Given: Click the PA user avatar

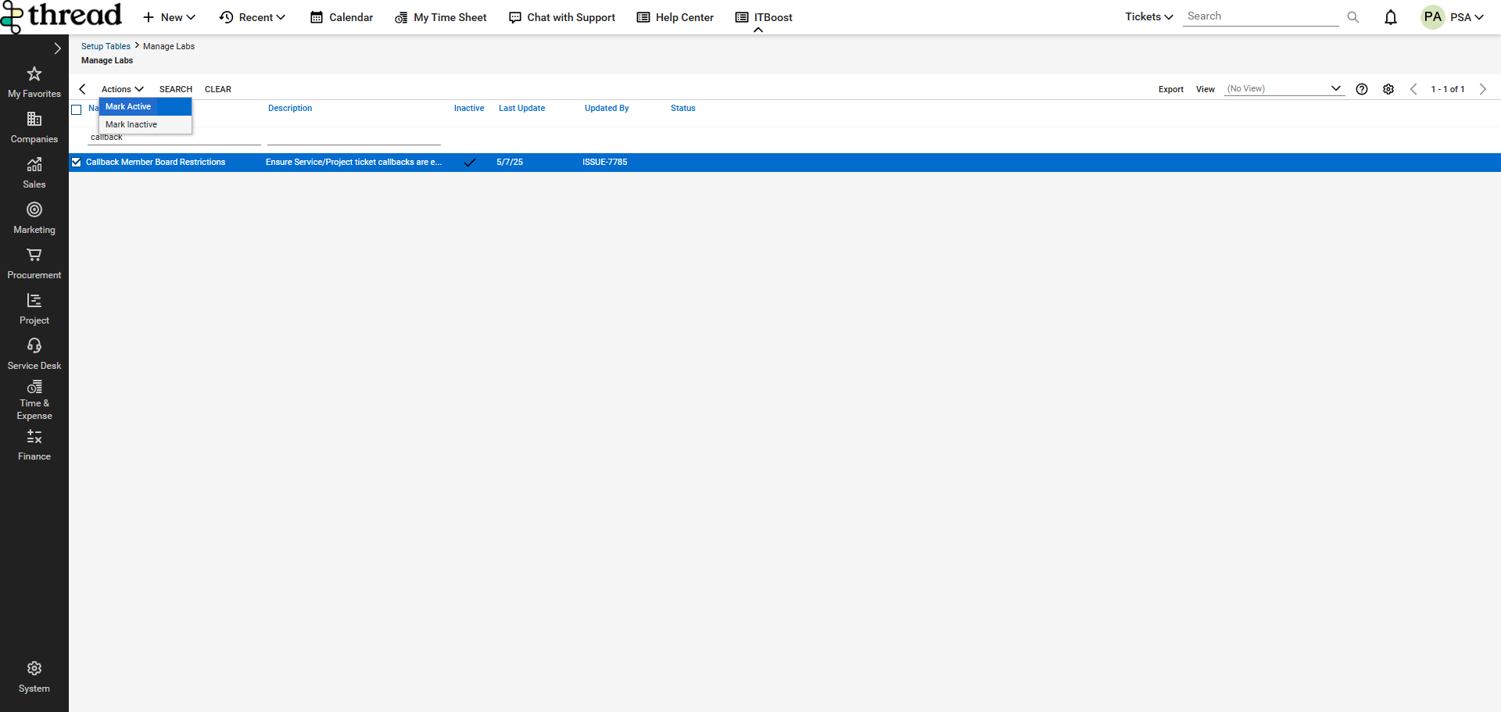Looking at the screenshot, I should tap(1433, 17).
